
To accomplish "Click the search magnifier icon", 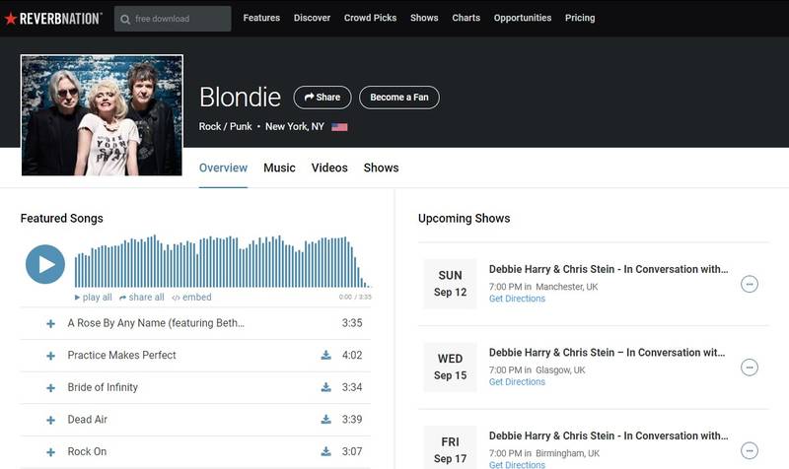I will click(125, 19).
